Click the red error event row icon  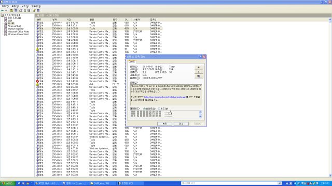click(x=37, y=81)
